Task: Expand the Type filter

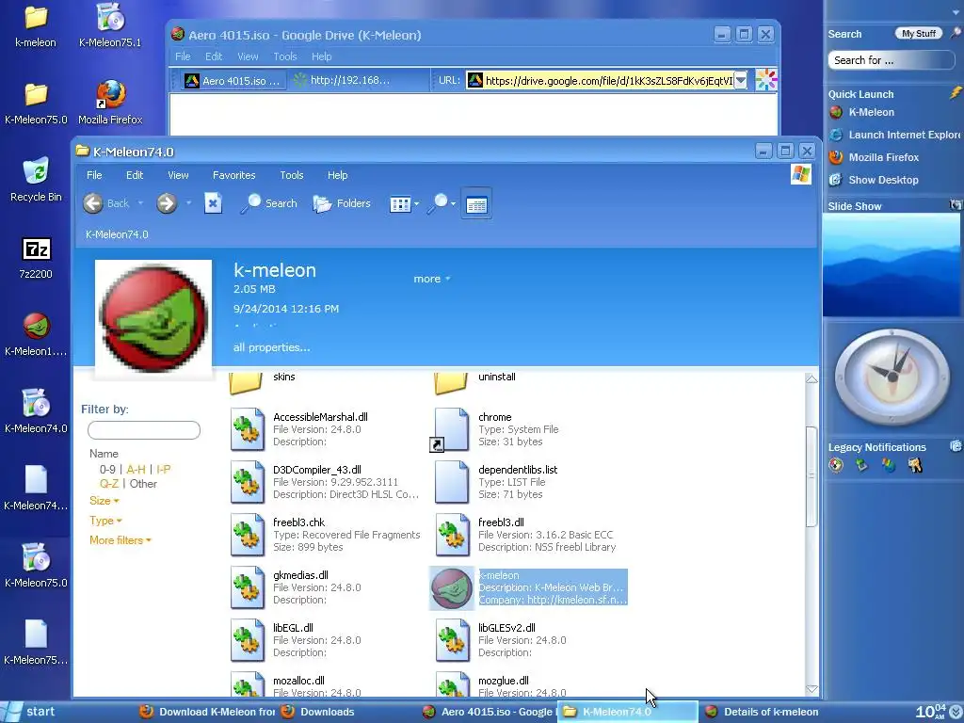Action: click(x=105, y=520)
